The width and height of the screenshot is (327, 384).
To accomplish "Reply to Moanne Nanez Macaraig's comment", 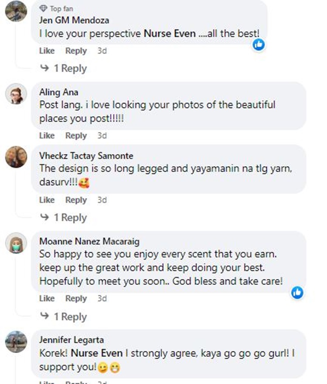I will point(76,298).
